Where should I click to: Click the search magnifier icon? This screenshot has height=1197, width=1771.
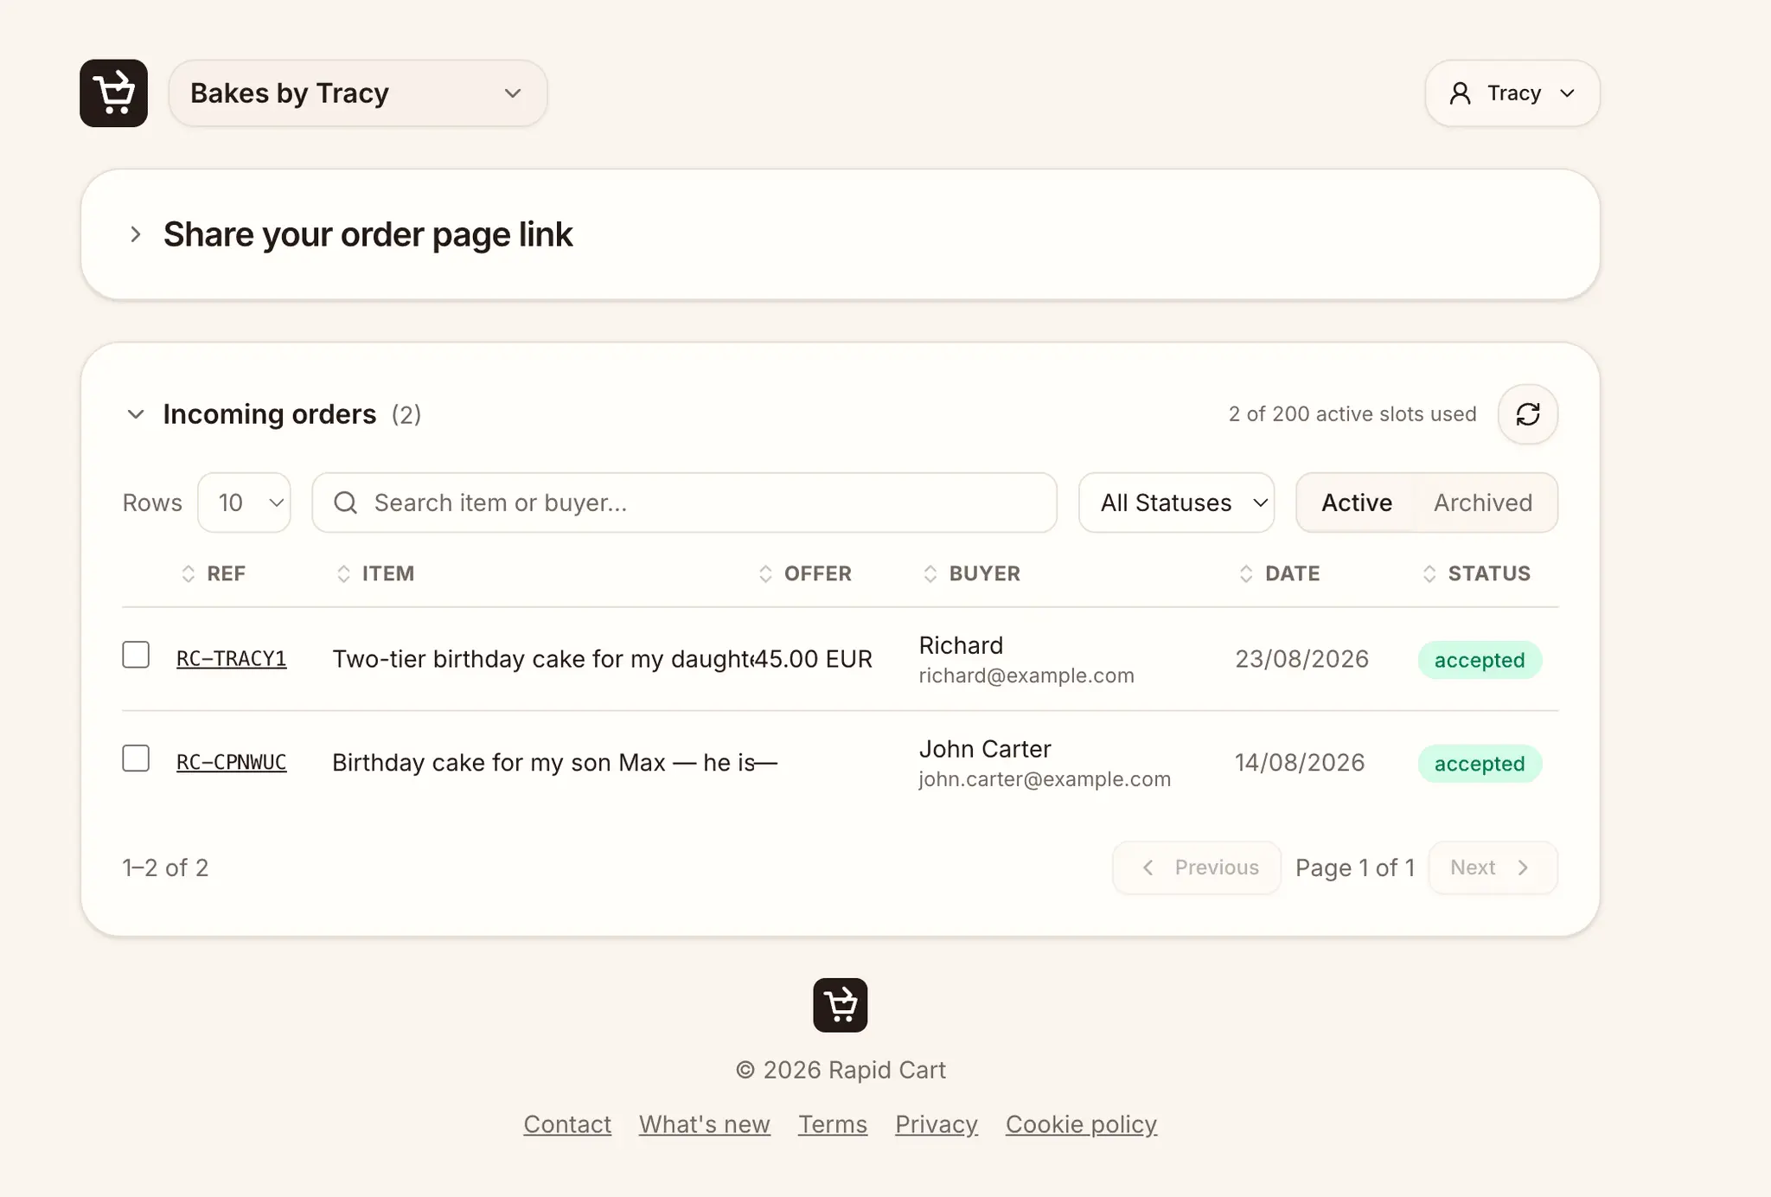point(346,502)
